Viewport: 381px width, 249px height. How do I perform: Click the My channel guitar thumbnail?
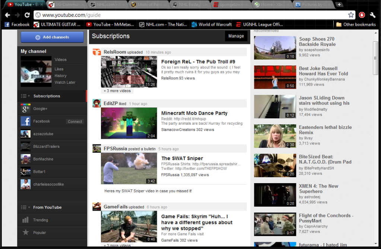pyautogui.click(x=36, y=71)
